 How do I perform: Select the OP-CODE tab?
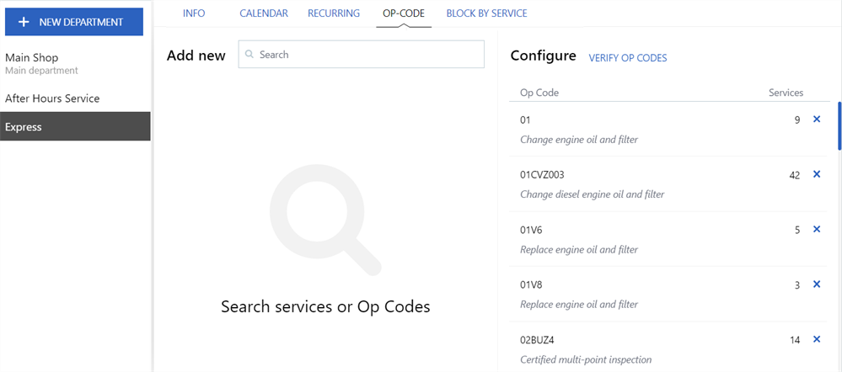click(x=404, y=13)
